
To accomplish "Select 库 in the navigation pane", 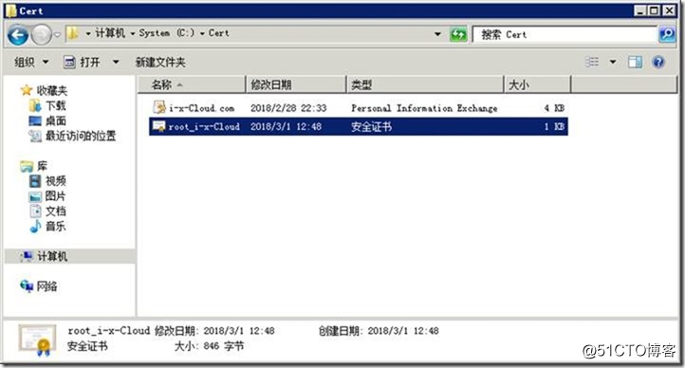I will tap(42, 166).
